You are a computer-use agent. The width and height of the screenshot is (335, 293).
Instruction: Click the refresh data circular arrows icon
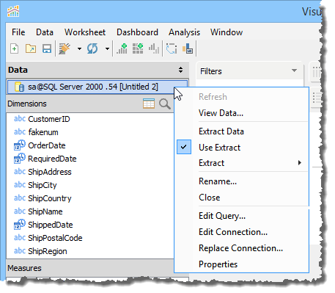pos(92,48)
